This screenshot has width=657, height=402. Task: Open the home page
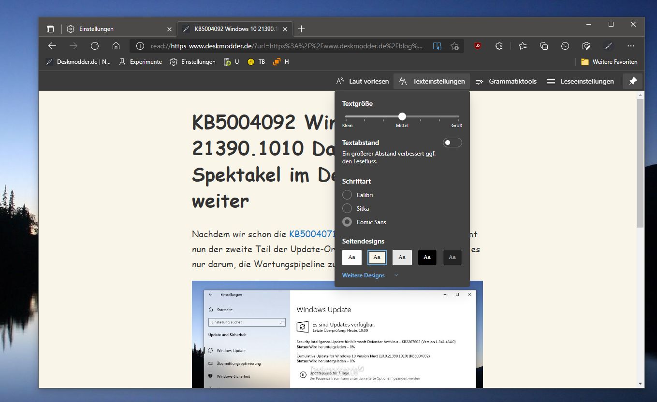pos(116,46)
